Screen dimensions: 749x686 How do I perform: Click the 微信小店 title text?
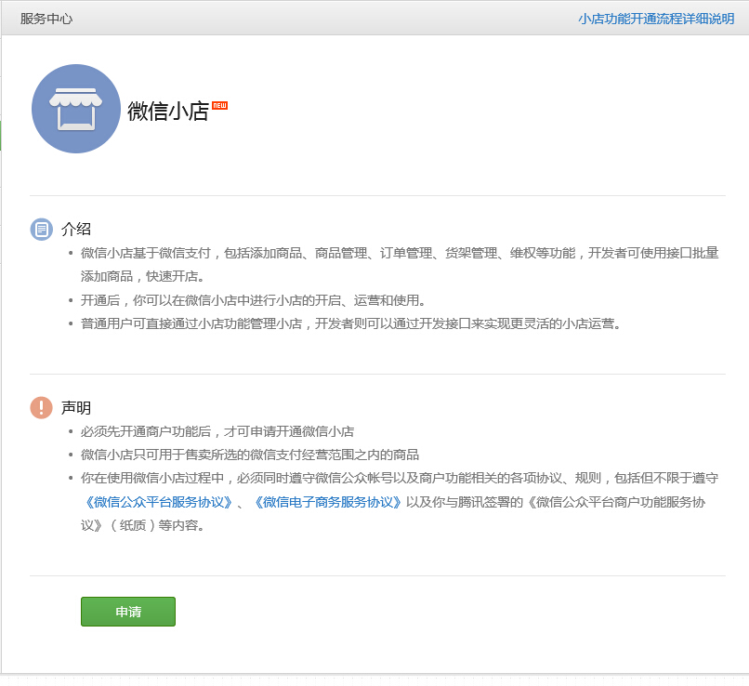click(168, 112)
